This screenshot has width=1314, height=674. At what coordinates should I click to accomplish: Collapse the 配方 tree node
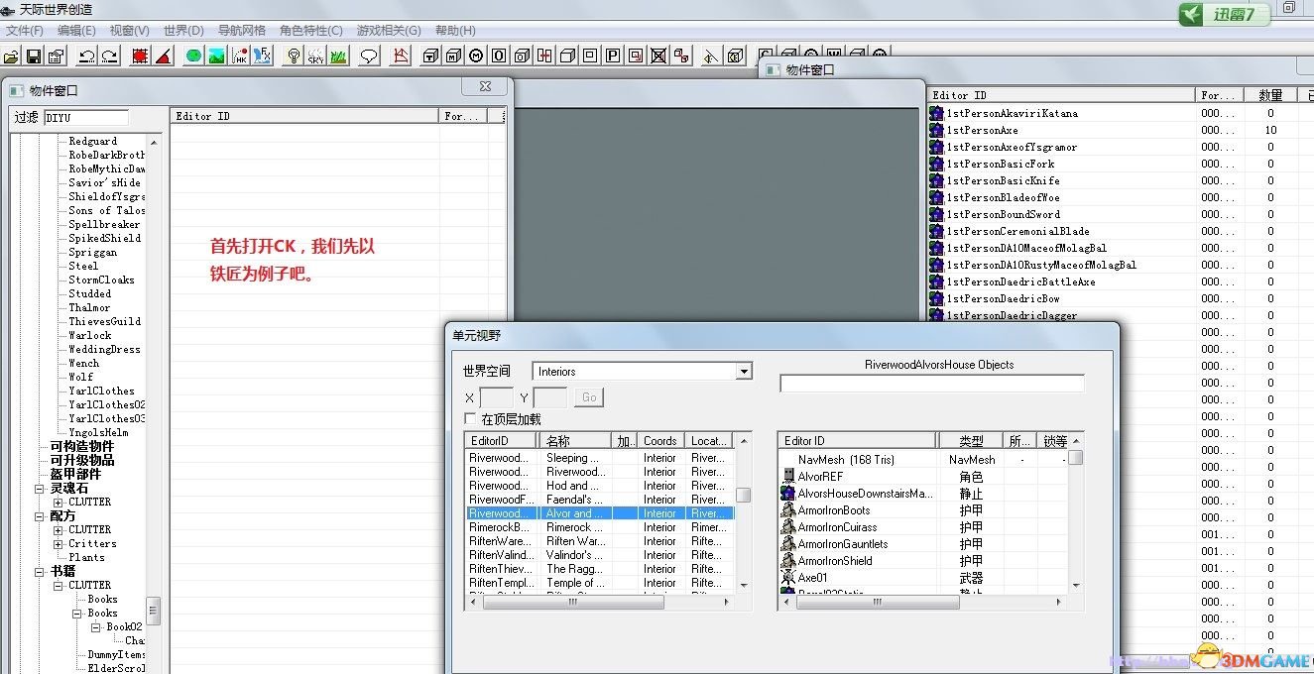40,516
